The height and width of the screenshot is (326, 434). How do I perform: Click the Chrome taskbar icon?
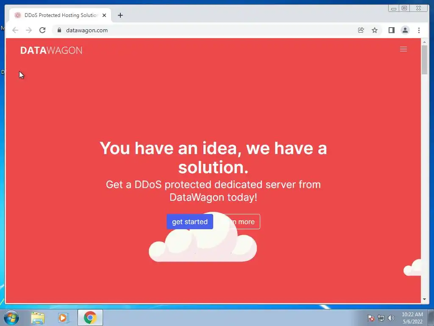tap(90, 318)
